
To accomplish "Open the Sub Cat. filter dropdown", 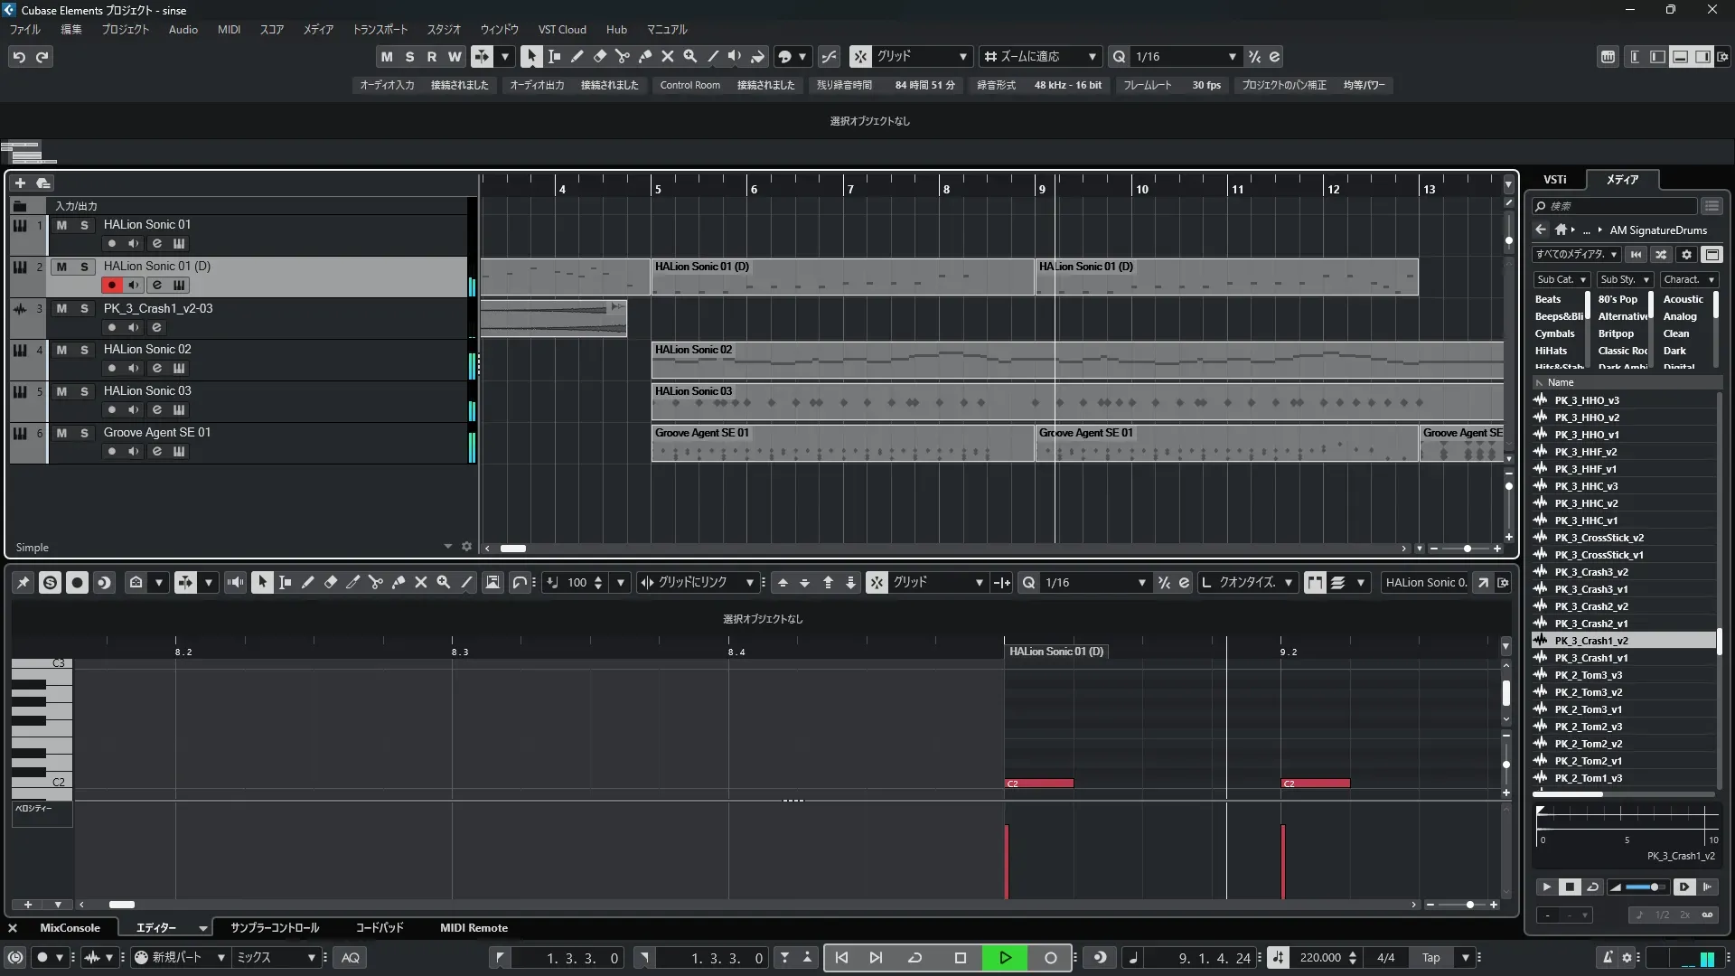I will (x=1561, y=280).
